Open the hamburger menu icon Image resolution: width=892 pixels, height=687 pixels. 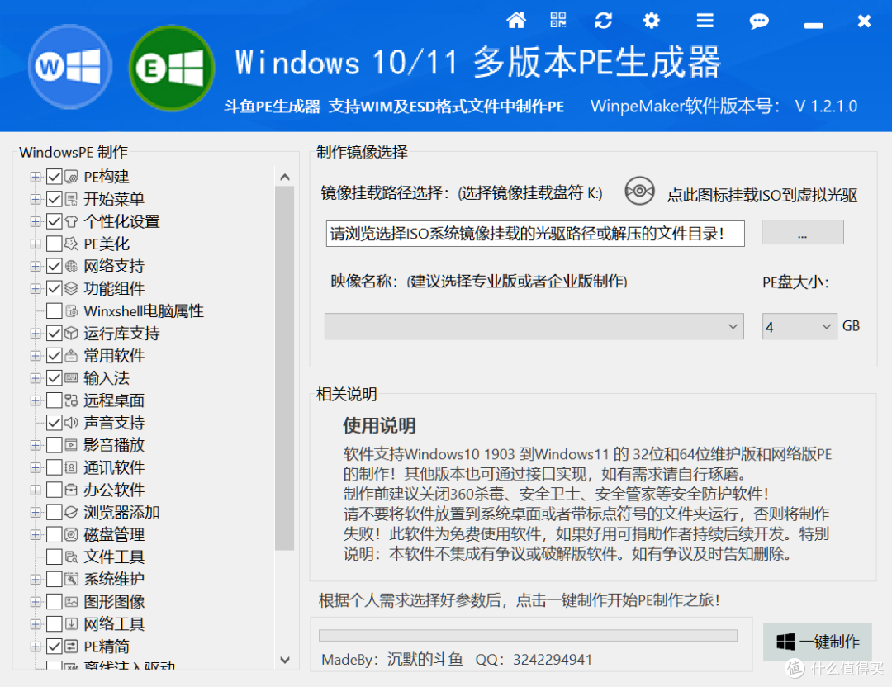coord(705,21)
